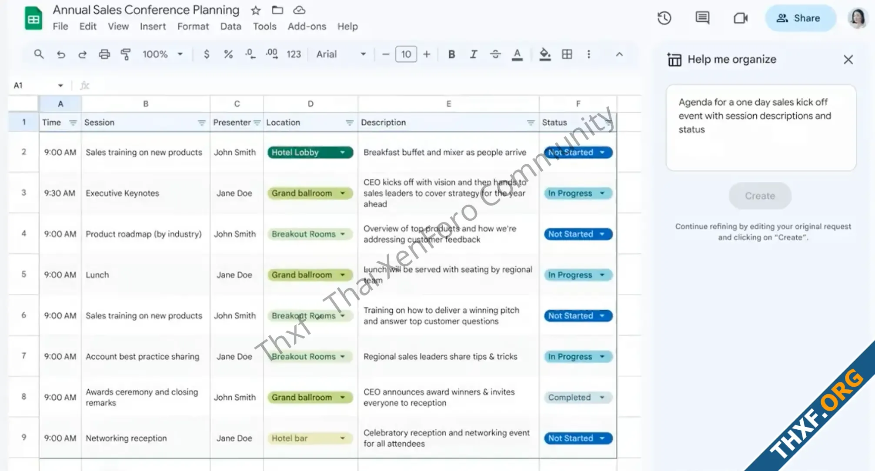This screenshot has height=471, width=875.
Task: Open the Tools menu
Action: (x=264, y=27)
